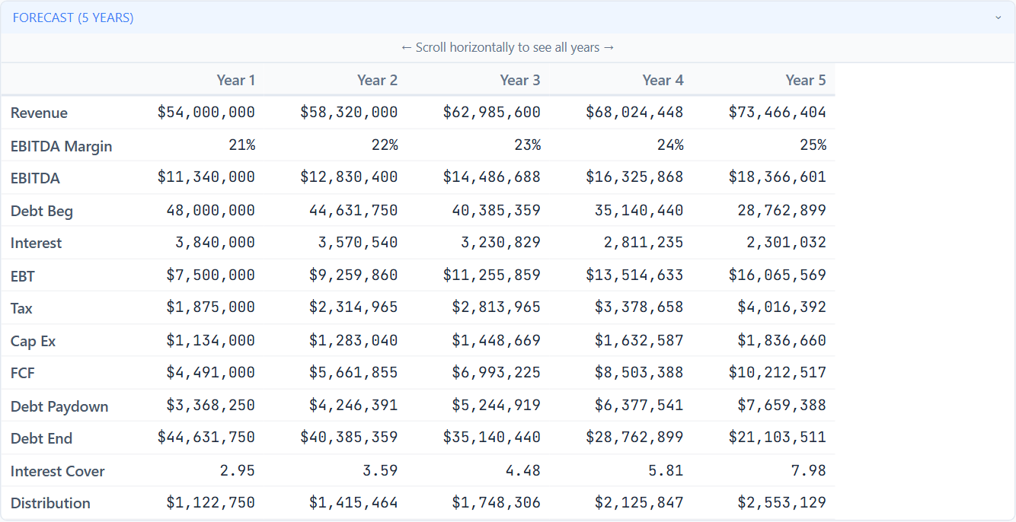Click FCF value $6,993,225
This screenshot has width=1016, height=522.
[x=496, y=372]
